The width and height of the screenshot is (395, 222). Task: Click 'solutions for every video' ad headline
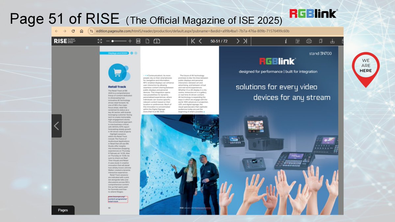[276, 87]
